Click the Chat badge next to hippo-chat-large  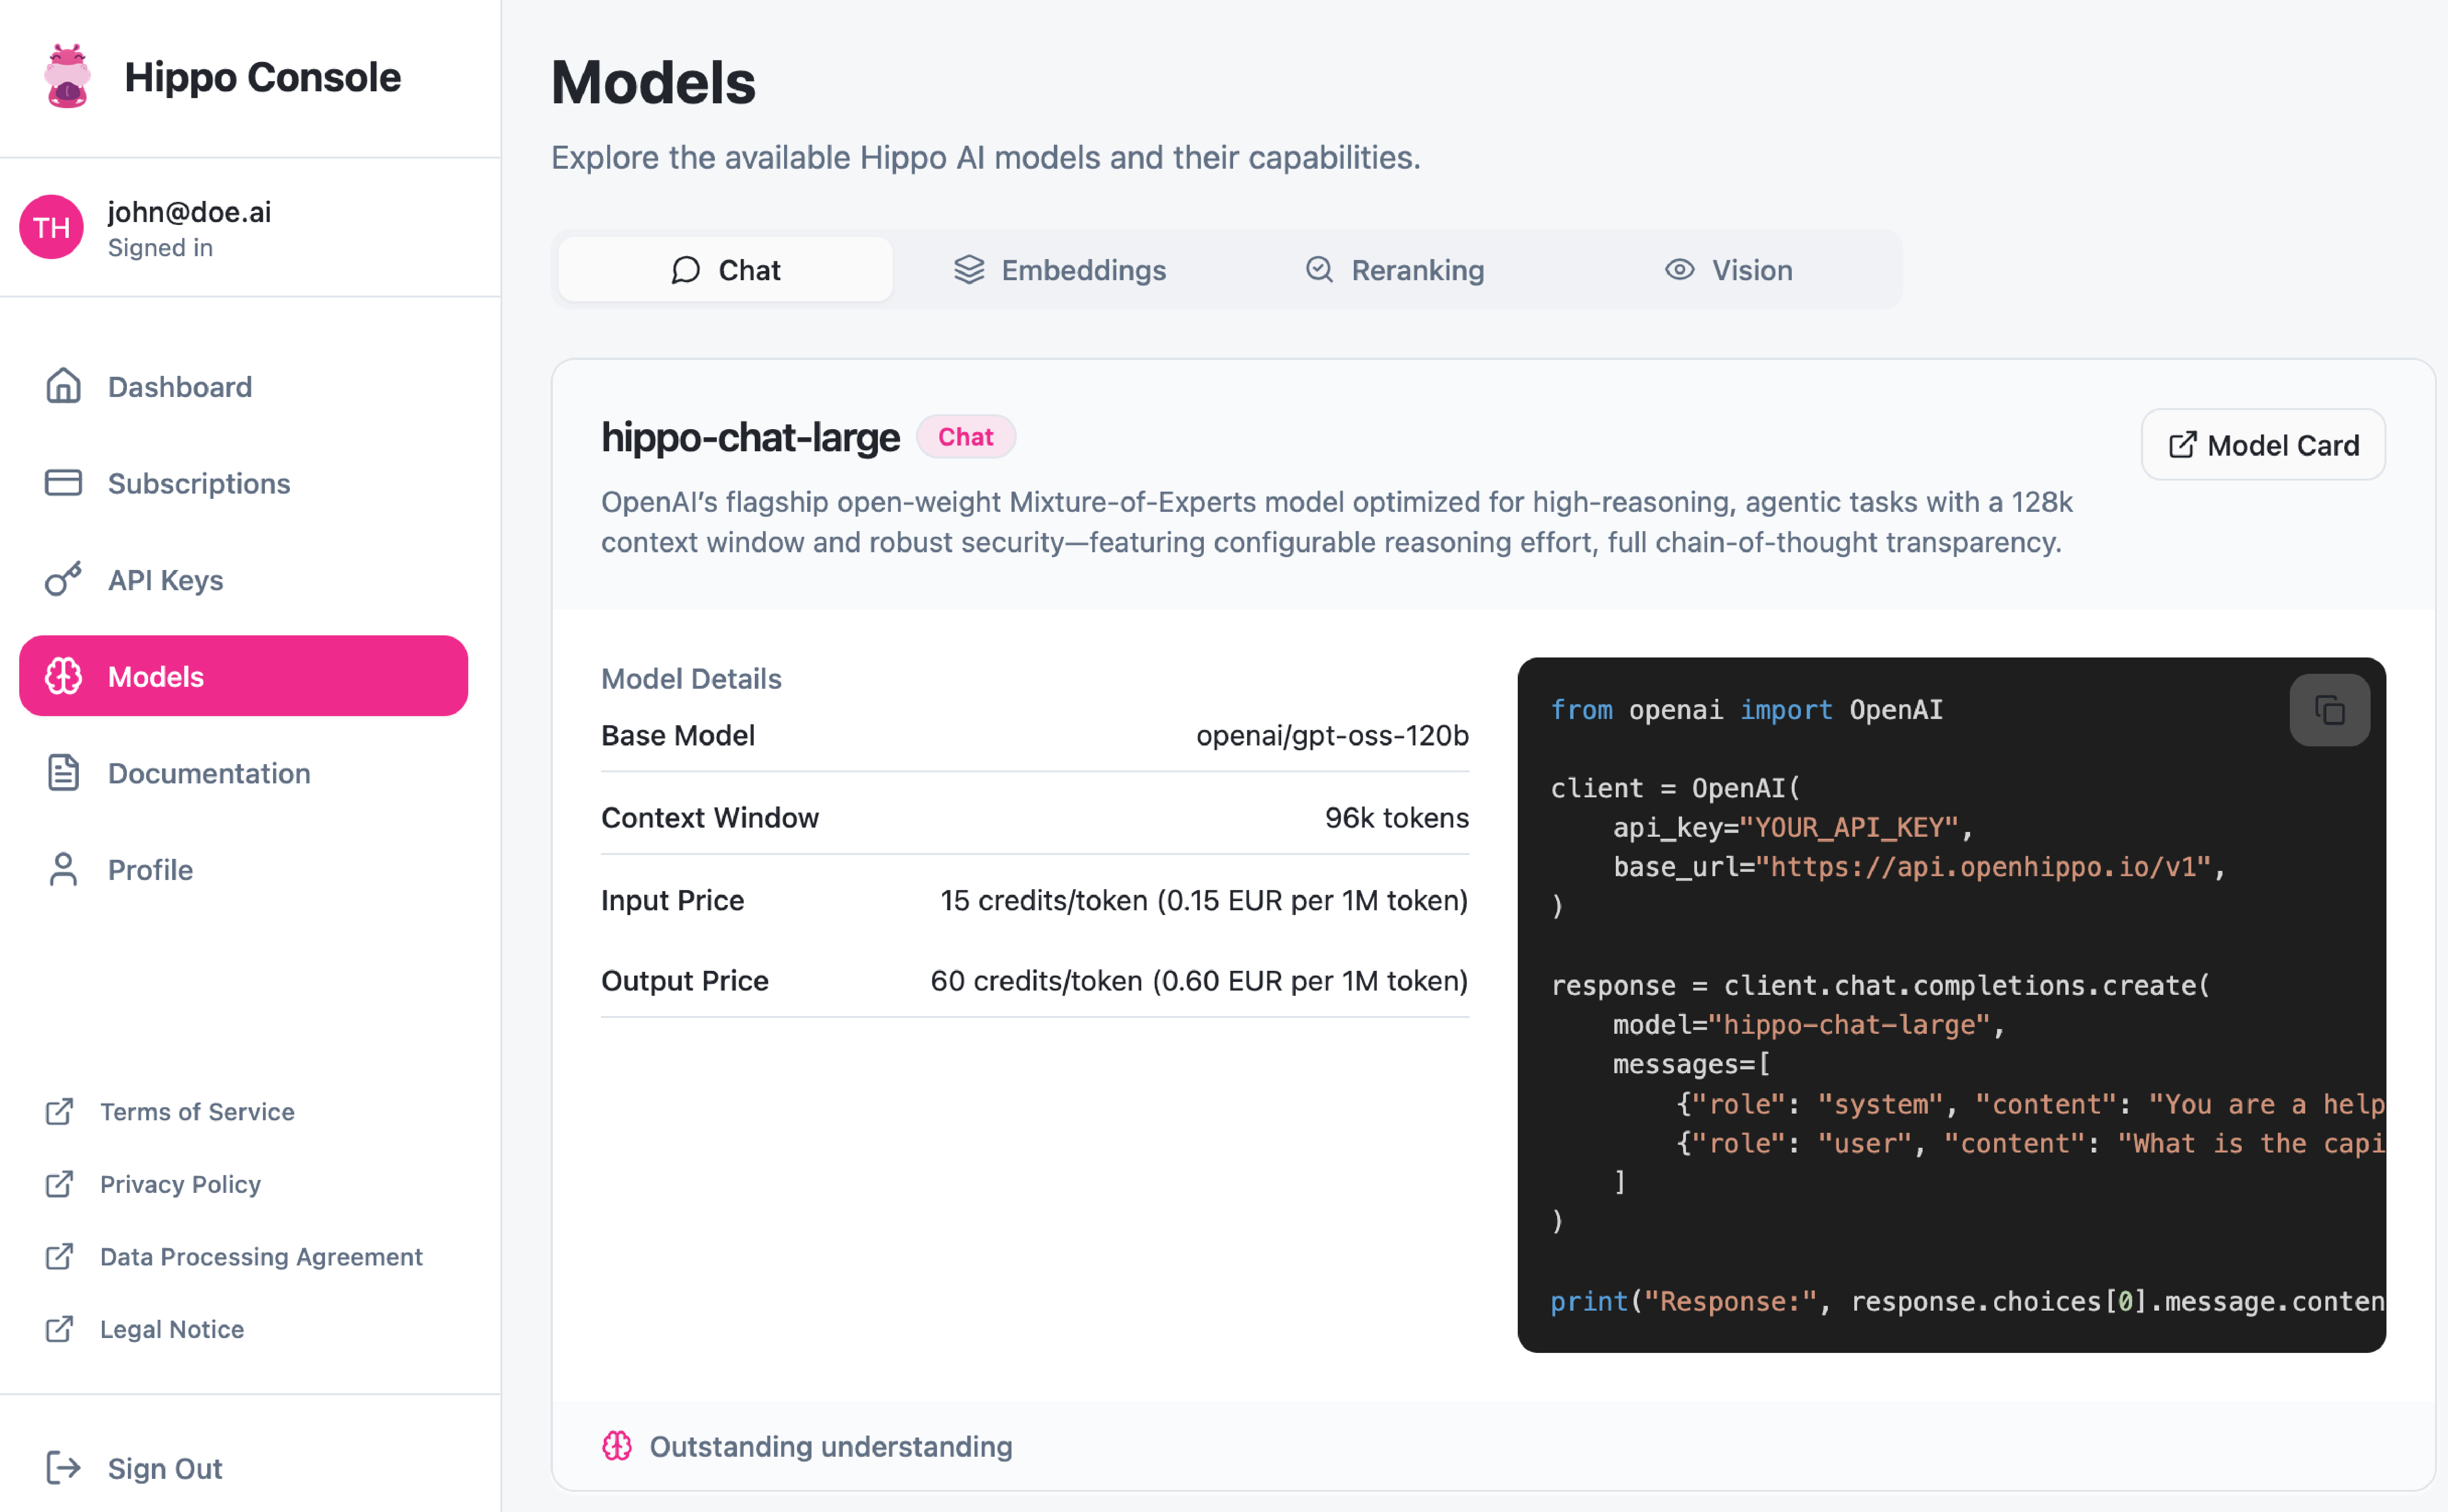click(965, 436)
